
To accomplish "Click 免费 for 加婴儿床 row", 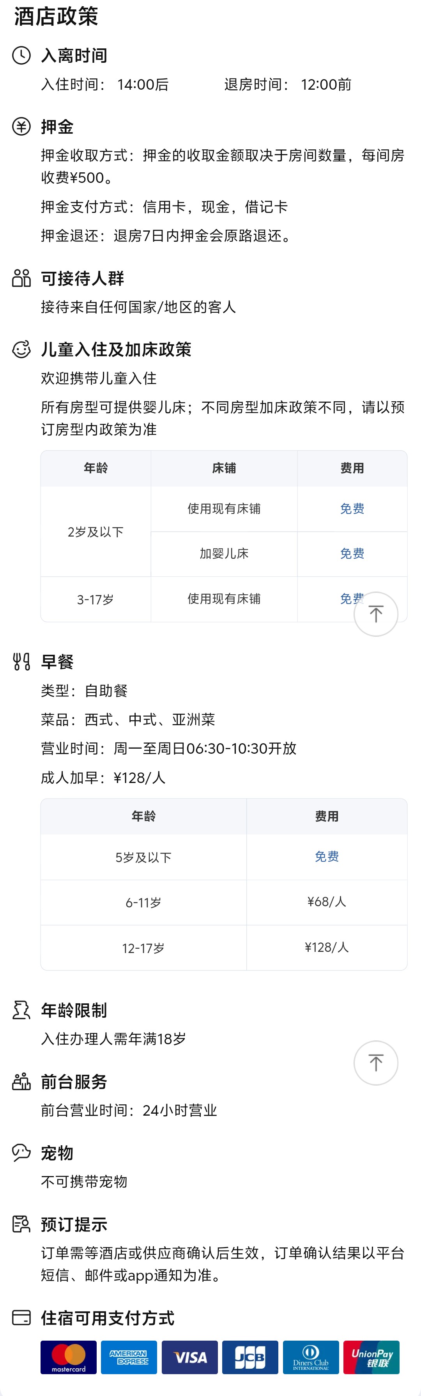I will [x=352, y=553].
